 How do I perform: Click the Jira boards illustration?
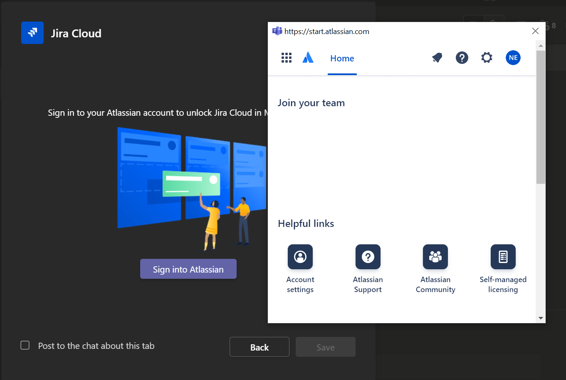192,189
